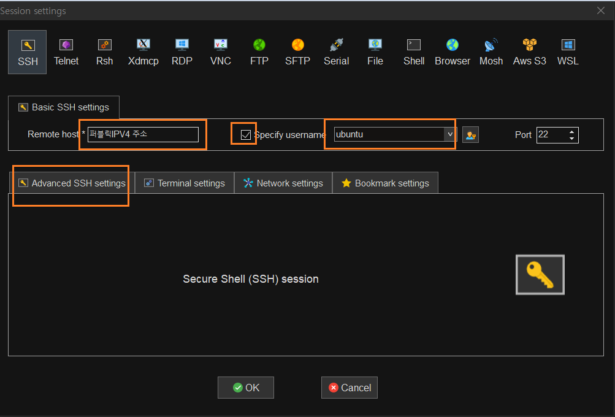Toggle the Specify username checkbox
Image resolution: width=615 pixels, height=417 pixels.
pyautogui.click(x=245, y=135)
